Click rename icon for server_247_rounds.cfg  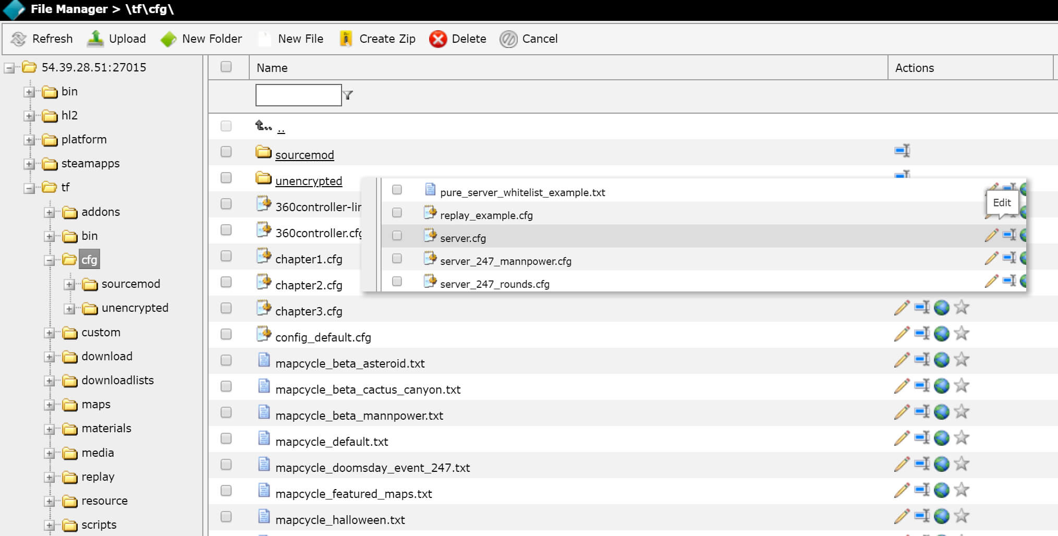[1010, 281]
